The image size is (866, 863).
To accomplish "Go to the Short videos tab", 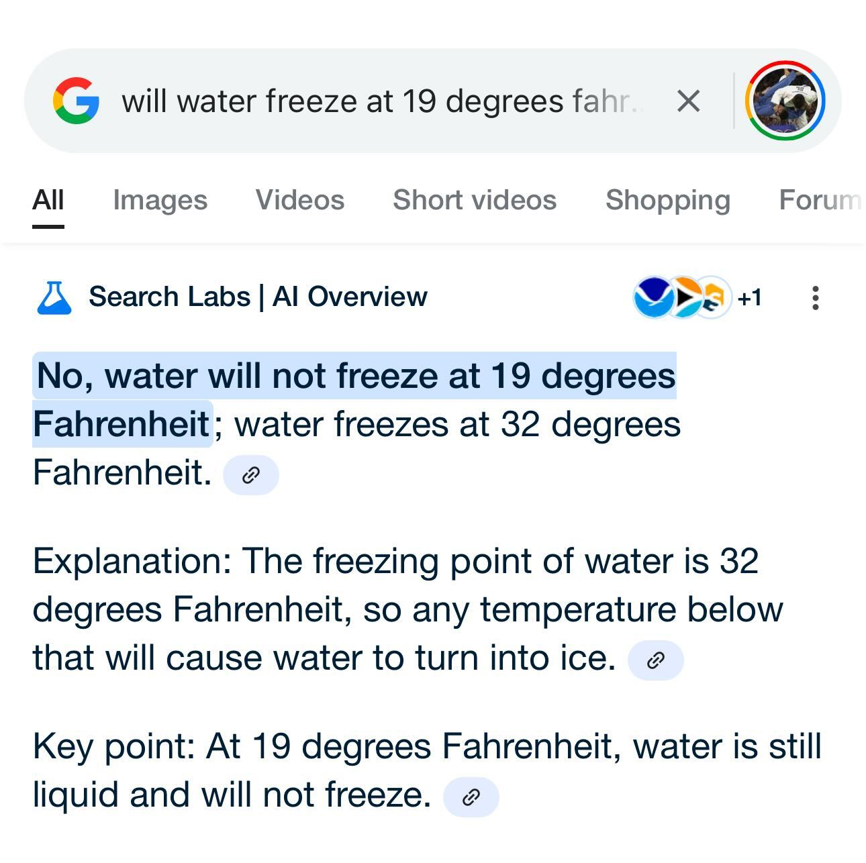I will click(x=475, y=200).
